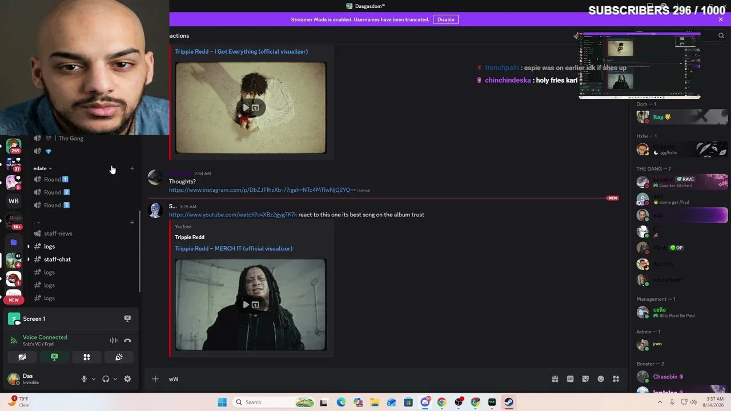Open microphone input options dropdown

click(x=94, y=379)
